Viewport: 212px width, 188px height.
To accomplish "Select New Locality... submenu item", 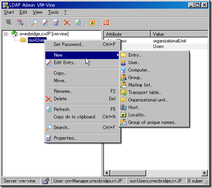I will coord(154,115).
